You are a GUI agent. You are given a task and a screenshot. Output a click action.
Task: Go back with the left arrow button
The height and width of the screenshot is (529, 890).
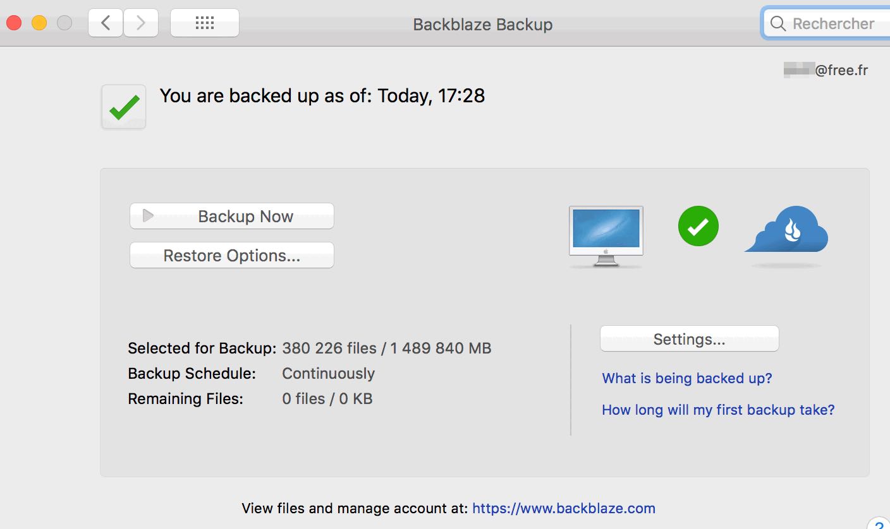click(x=106, y=23)
